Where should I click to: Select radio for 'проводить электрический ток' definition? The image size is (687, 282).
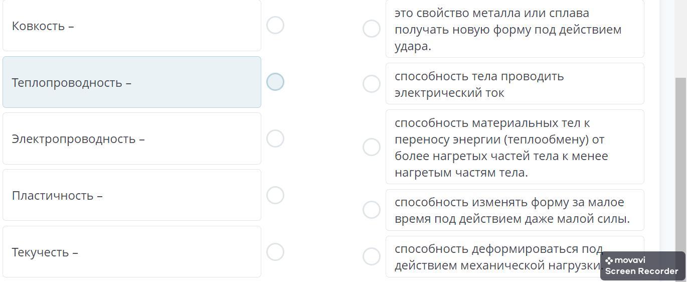coord(372,84)
